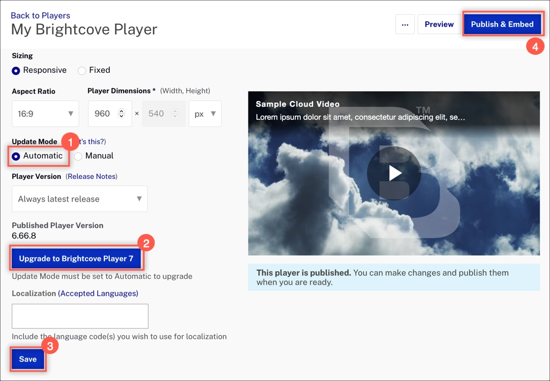Click the player width field showing 960

(110, 114)
